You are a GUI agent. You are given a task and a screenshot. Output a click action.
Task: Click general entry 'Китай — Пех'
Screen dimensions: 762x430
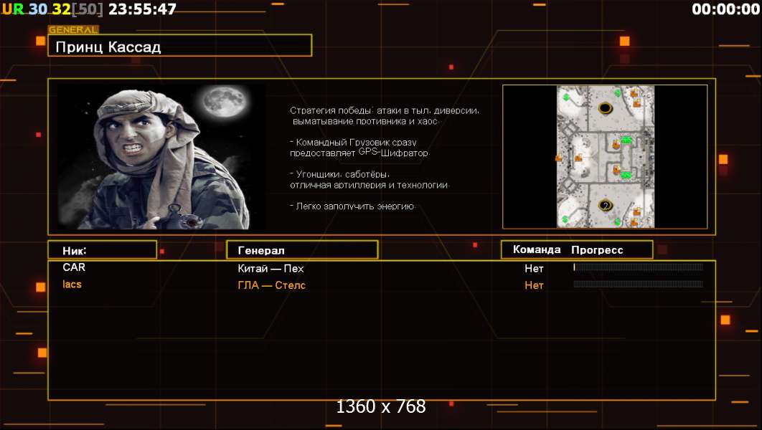(271, 268)
